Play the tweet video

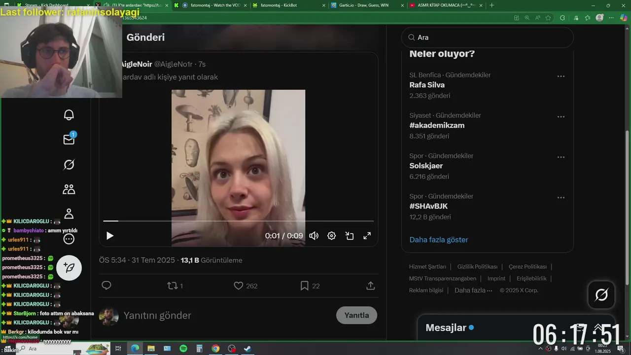click(110, 236)
